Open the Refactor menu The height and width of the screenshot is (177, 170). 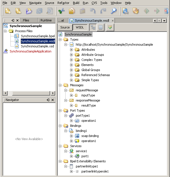63,3
